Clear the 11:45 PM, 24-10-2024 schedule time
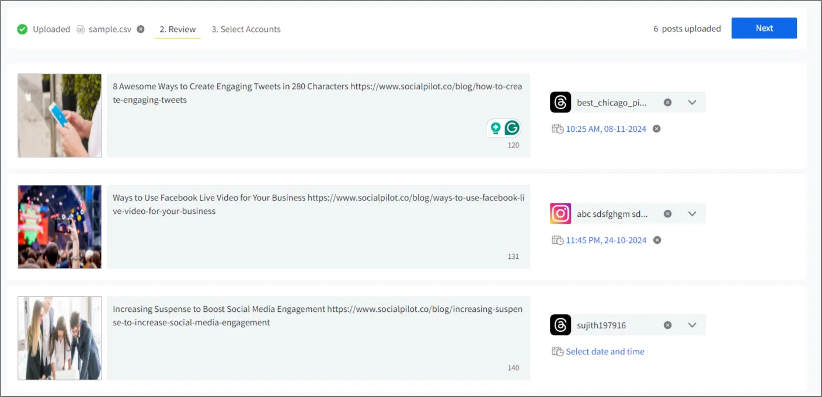The image size is (822, 397). [x=657, y=240]
